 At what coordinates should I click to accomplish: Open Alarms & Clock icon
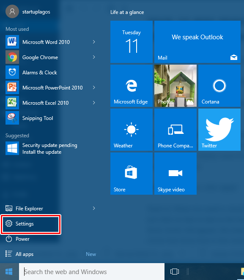pyautogui.click(x=12, y=72)
